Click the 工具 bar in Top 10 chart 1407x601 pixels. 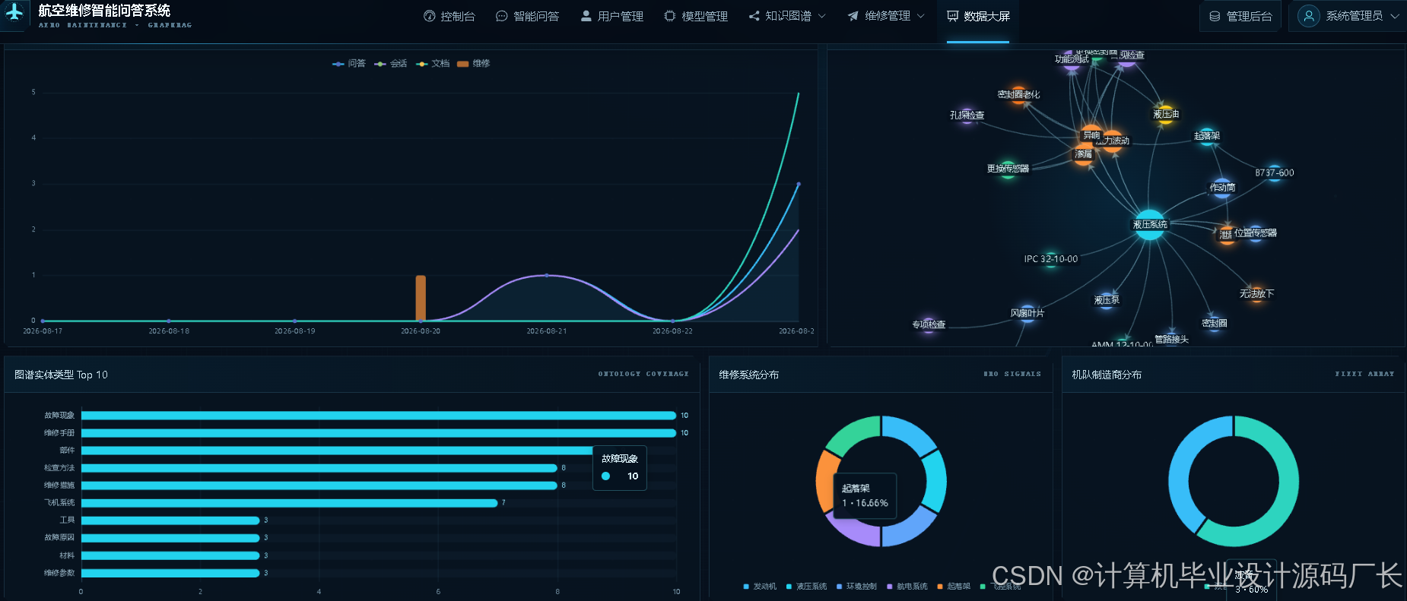[170, 520]
